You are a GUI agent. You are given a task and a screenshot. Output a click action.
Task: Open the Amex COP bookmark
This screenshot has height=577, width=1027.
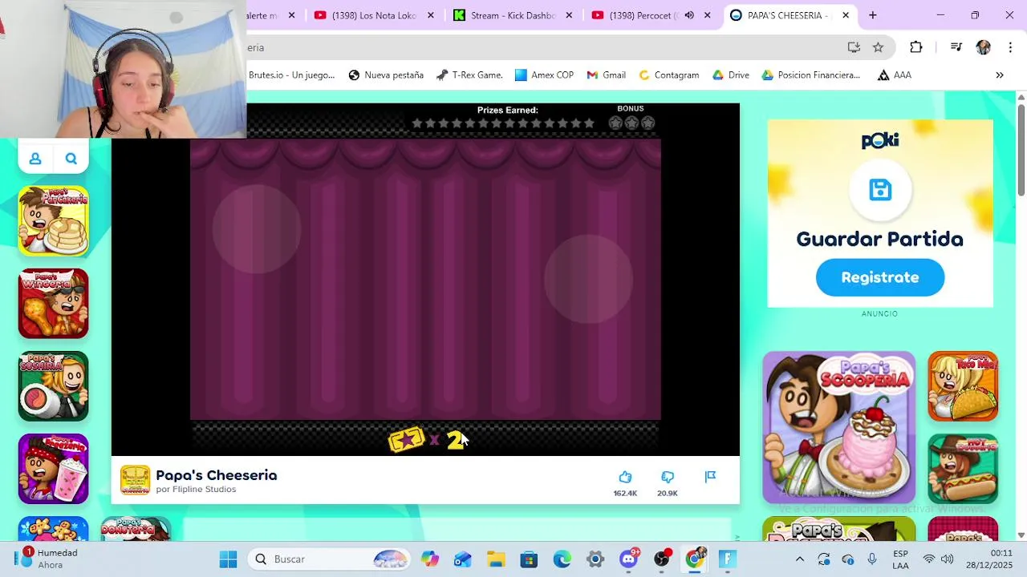pyautogui.click(x=545, y=75)
